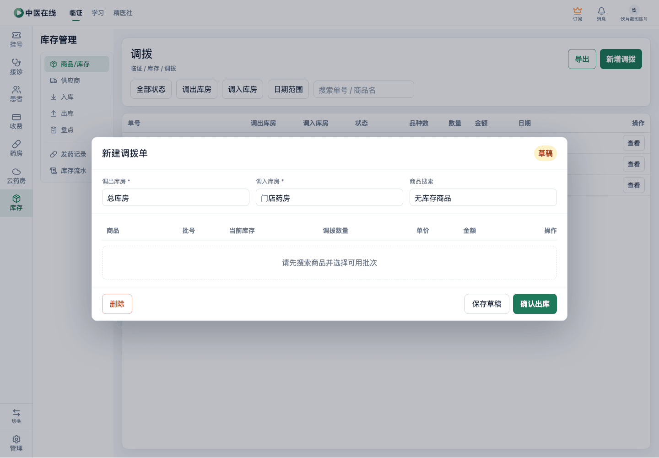Open the 消息 bell notifications icon
The image size is (659, 458).
[601, 11]
